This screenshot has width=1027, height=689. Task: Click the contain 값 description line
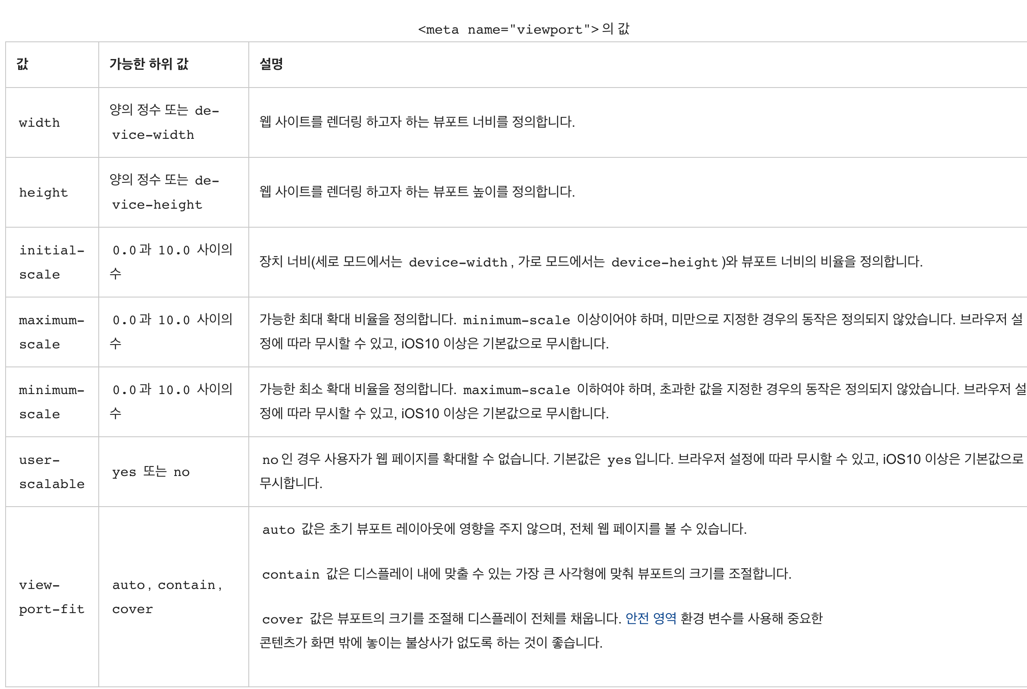click(x=526, y=573)
